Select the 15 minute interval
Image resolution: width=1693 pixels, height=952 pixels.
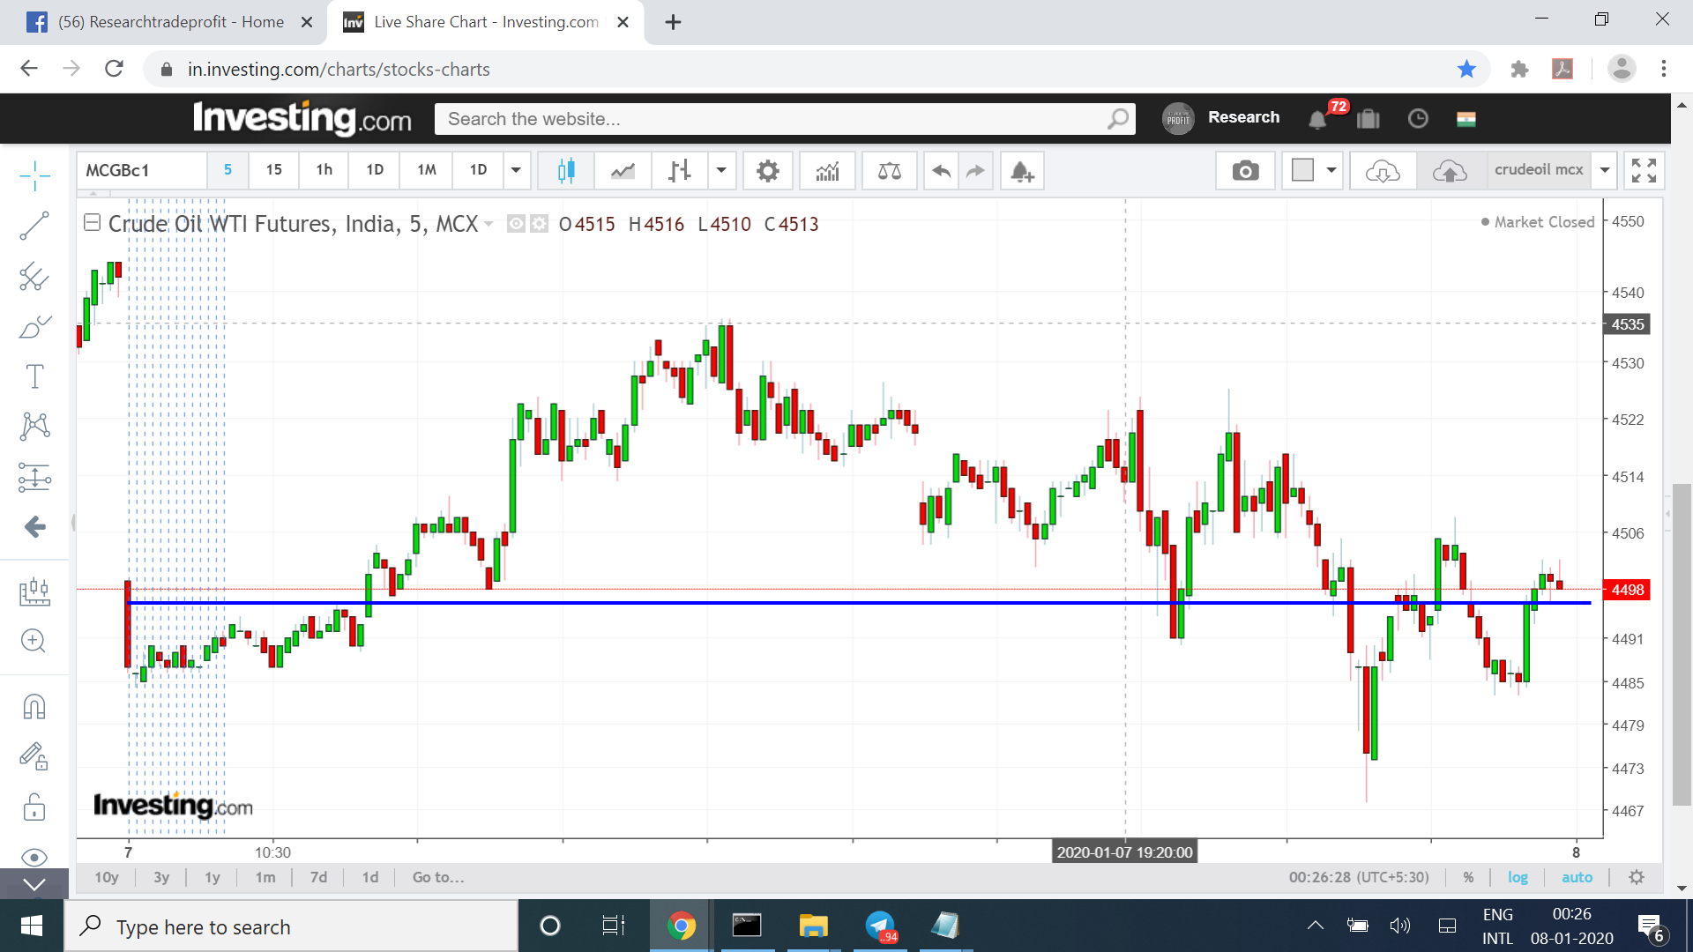click(274, 170)
